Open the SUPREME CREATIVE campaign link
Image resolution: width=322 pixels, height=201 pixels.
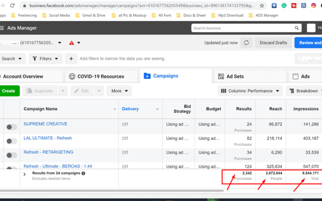click(x=45, y=124)
